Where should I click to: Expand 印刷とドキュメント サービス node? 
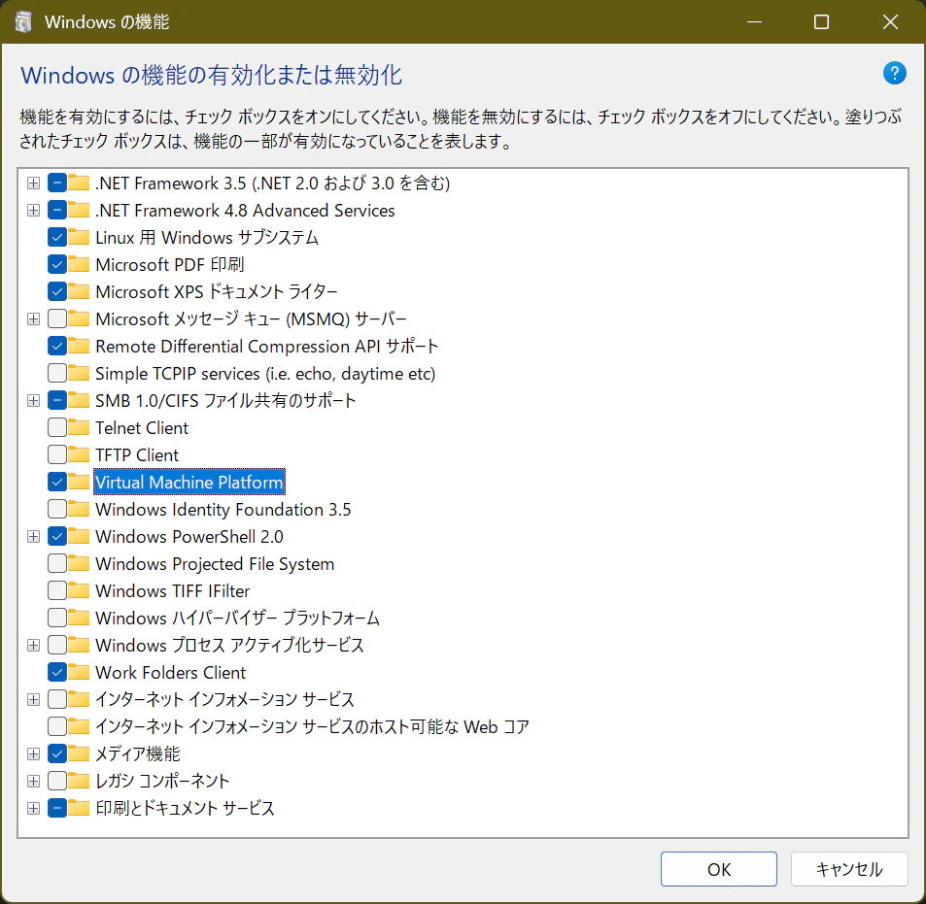pyautogui.click(x=34, y=807)
